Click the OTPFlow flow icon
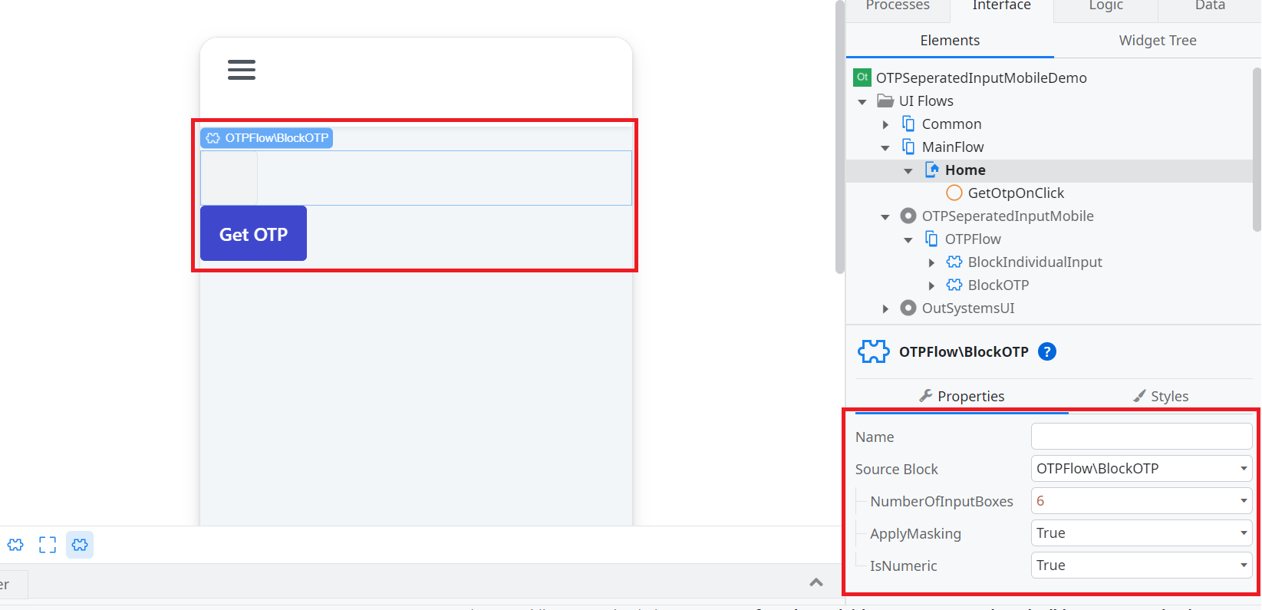1262x610 pixels. tap(931, 239)
